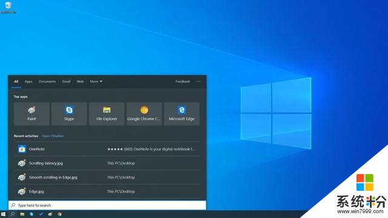Click 'This PC\Desktop' beside Scrolling latency.jpg
Screen dimensions: 388x218
pos(121,163)
